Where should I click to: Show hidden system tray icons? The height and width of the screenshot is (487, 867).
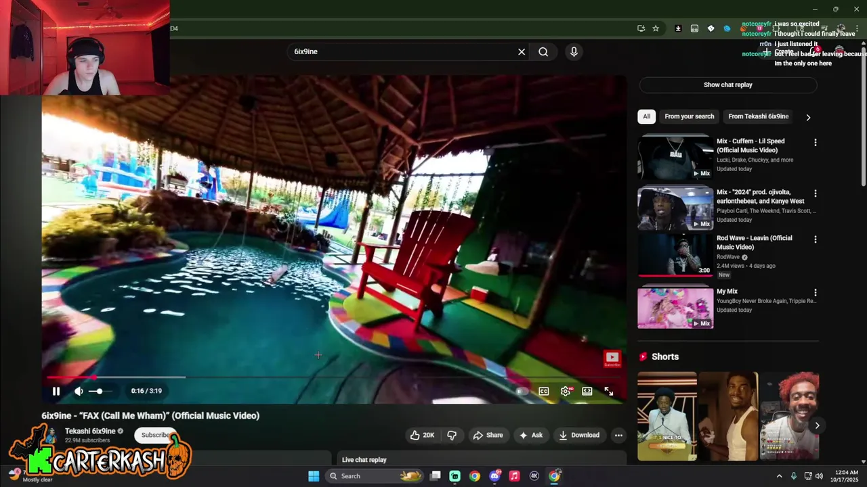tap(779, 476)
